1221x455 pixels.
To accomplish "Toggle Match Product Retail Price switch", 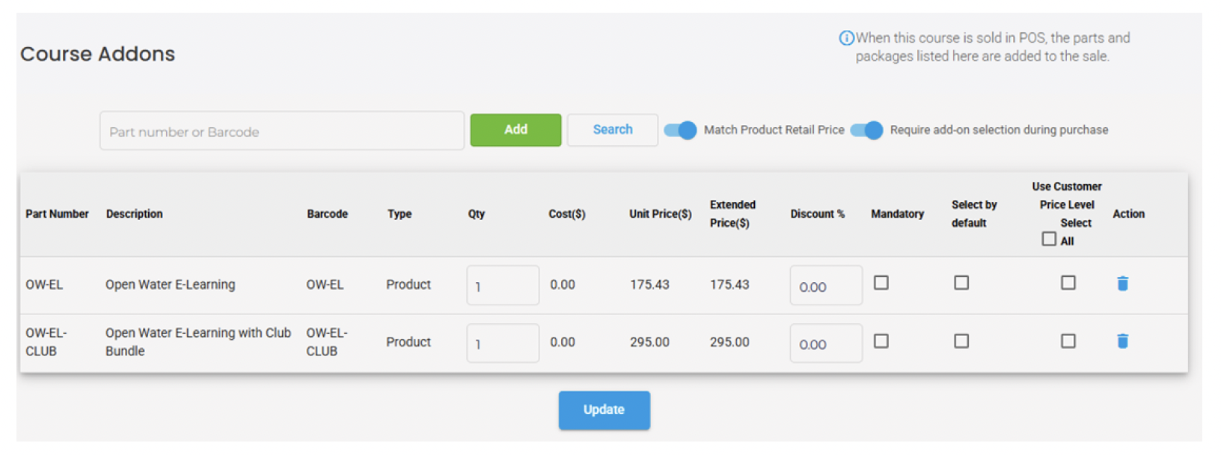I will click(680, 130).
